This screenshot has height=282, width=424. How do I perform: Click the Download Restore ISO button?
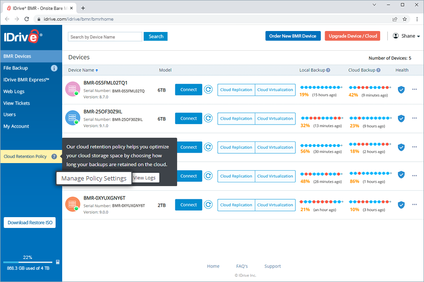[30, 222]
